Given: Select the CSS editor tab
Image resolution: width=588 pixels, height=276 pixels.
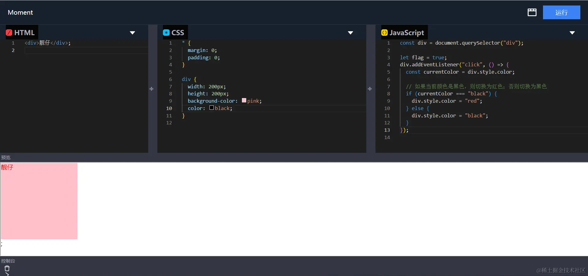Looking at the screenshot, I should click(175, 32).
